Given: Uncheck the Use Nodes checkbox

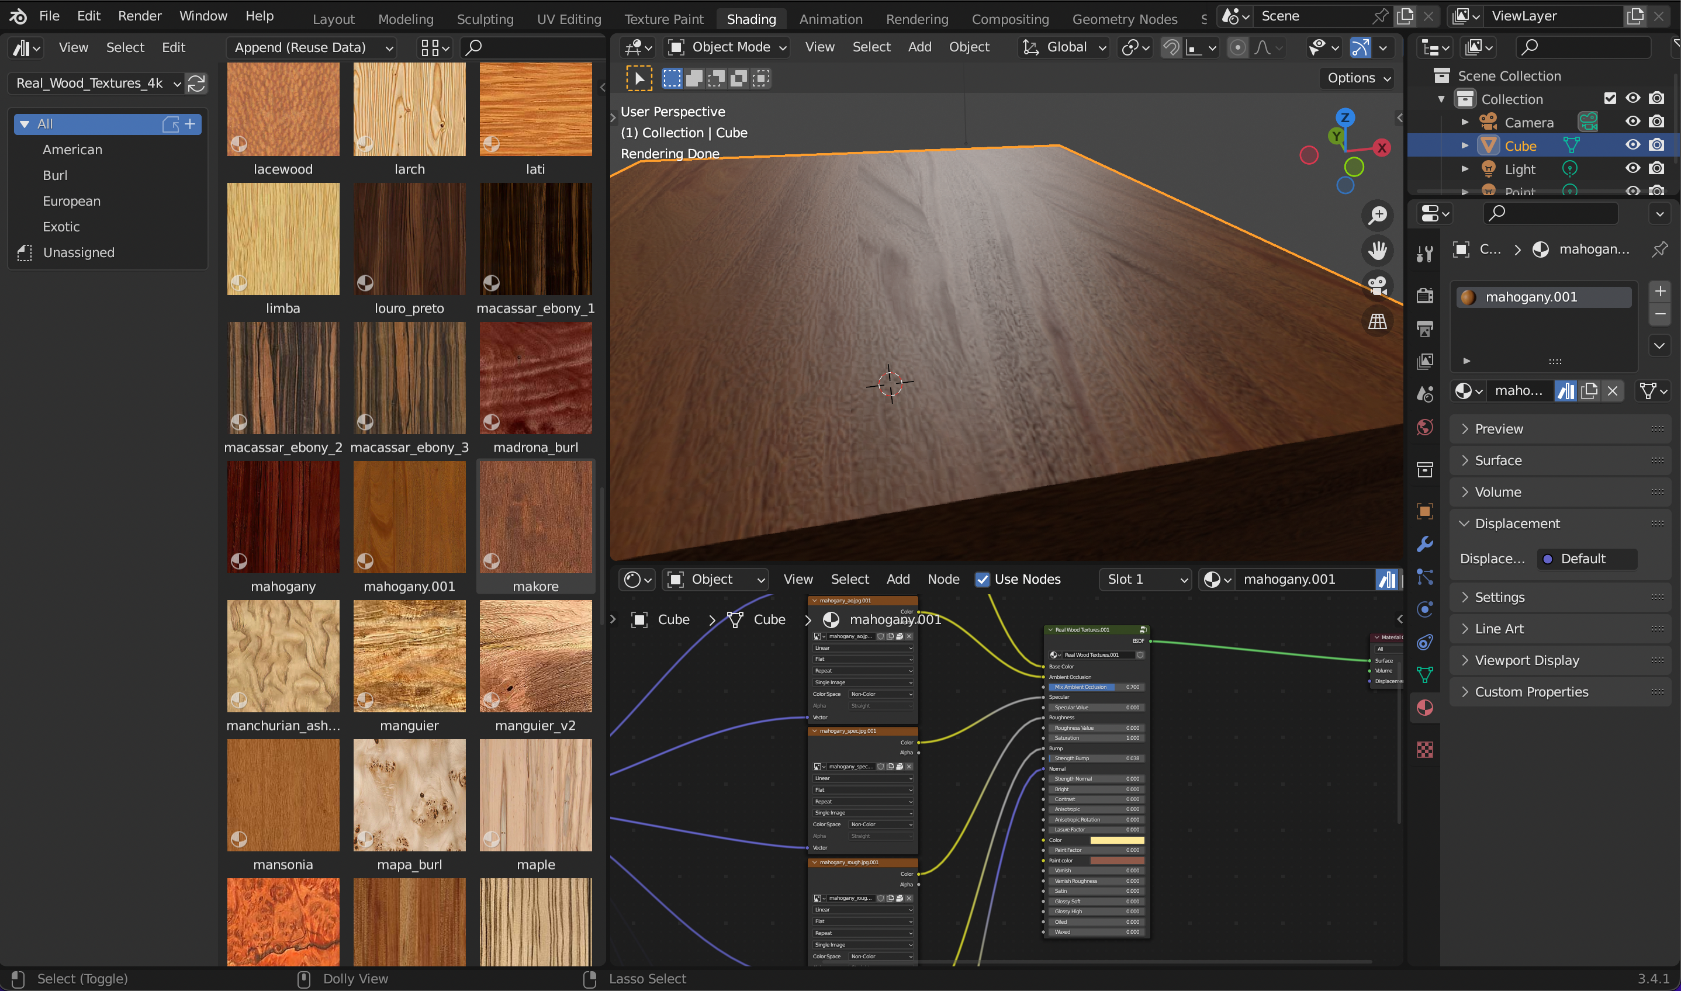Looking at the screenshot, I should [x=982, y=579].
